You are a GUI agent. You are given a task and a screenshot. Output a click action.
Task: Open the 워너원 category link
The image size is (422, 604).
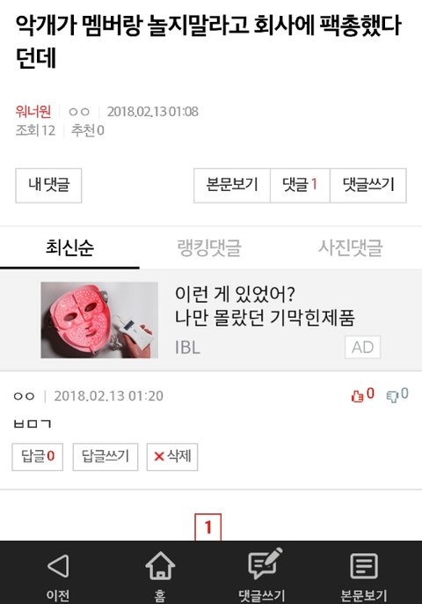tap(33, 112)
